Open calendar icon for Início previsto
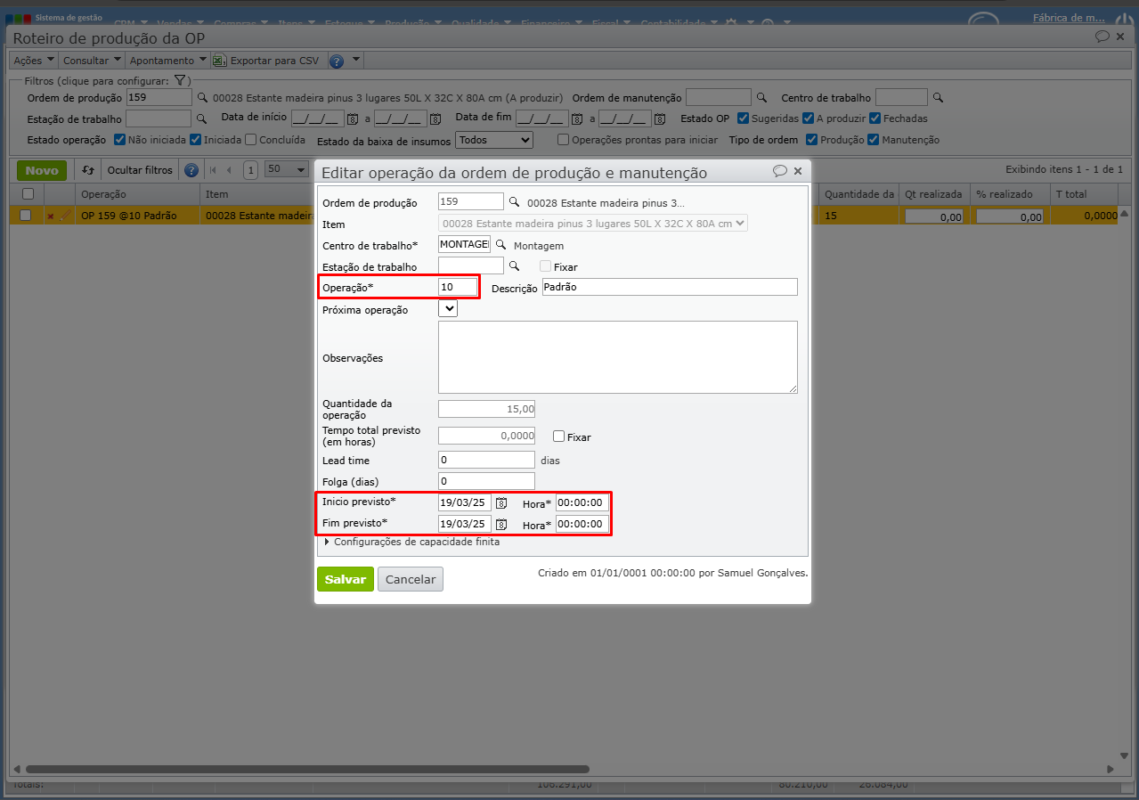This screenshot has width=1139, height=800. coord(501,503)
